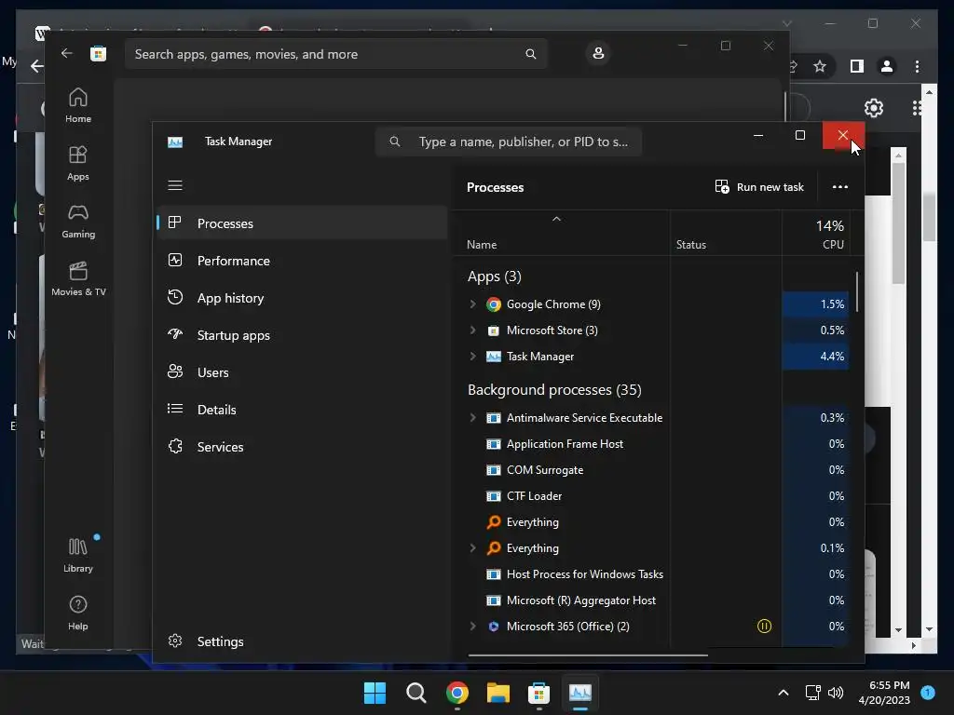This screenshot has height=715, width=954.
Task: Open Help in Microsoft Store
Action: (x=78, y=613)
